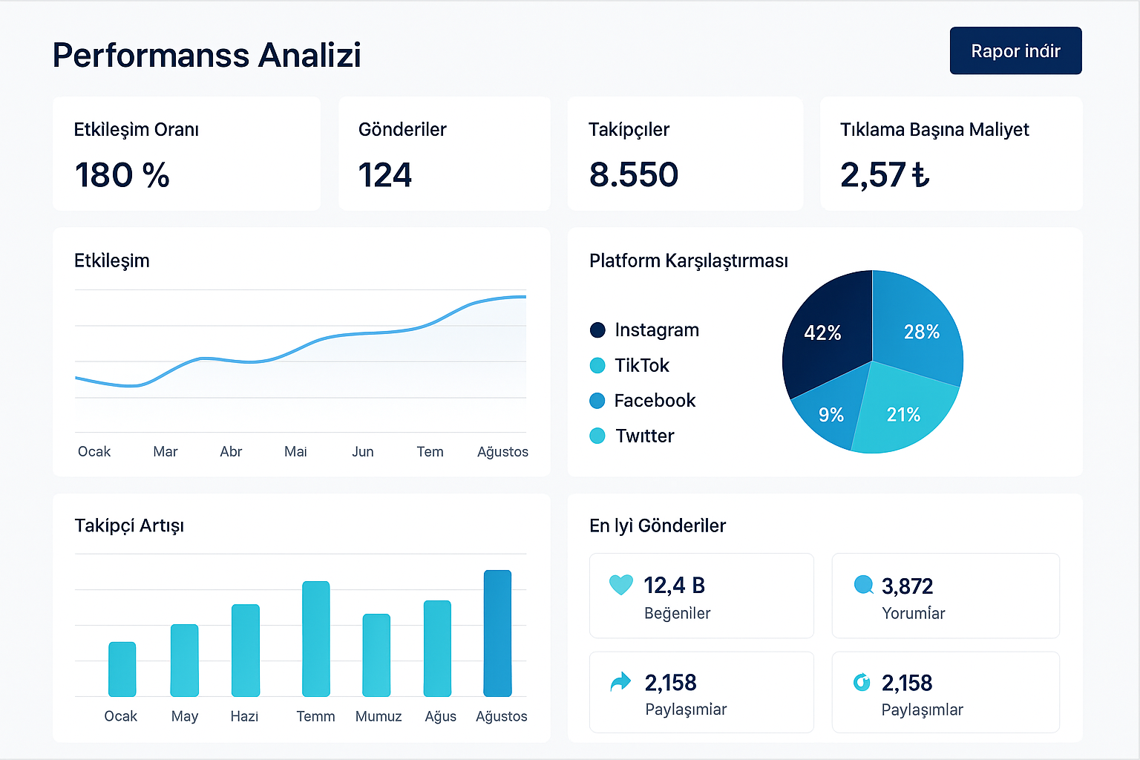Image resolution: width=1140 pixels, height=760 pixels.
Task: Click the Twitter legend color dot
Action: tap(597, 436)
